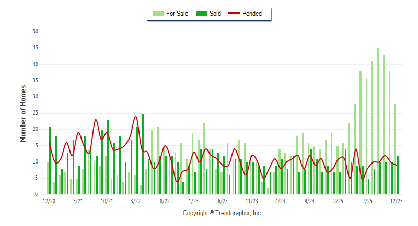Select the 6/23 x-axis date label
This screenshot has width=418, height=226.
[223, 201]
